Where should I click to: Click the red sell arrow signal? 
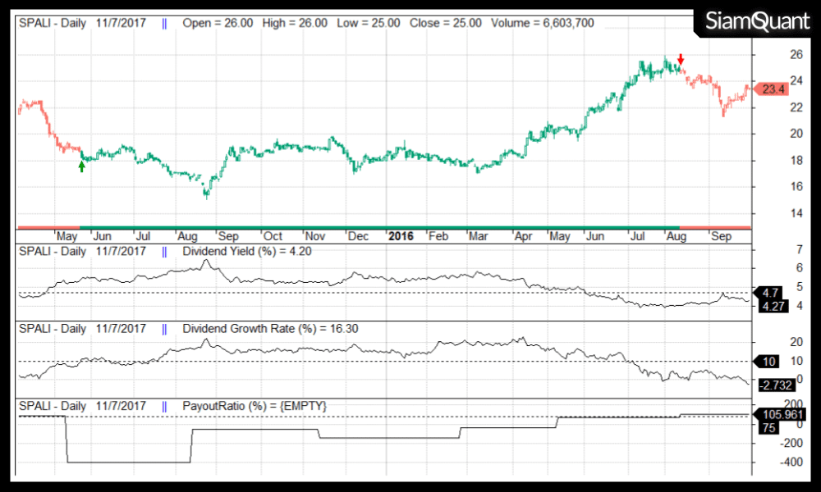click(x=681, y=59)
